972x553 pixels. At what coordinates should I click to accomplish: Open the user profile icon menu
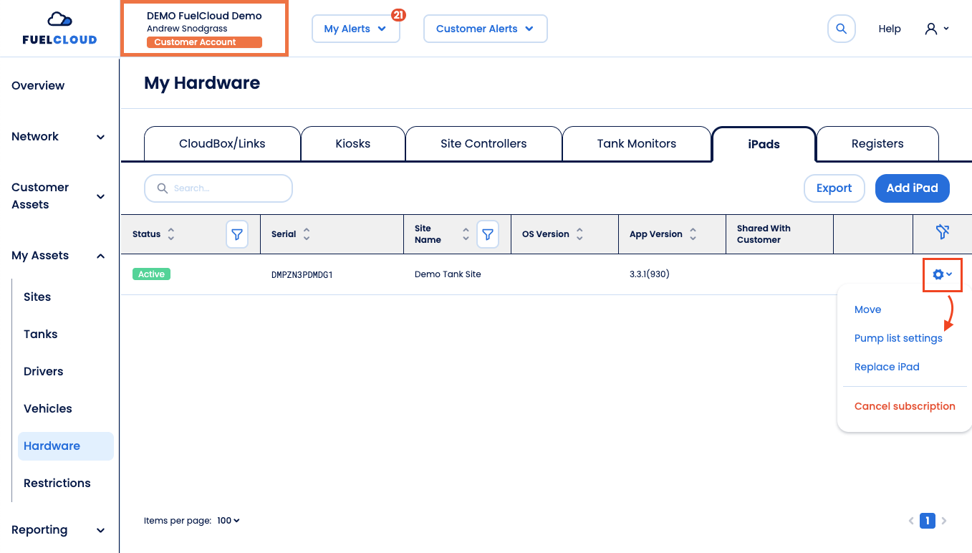pyautogui.click(x=936, y=29)
